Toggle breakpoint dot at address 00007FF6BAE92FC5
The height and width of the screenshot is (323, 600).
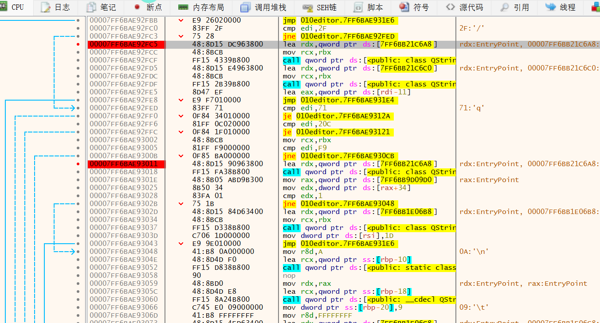[x=78, y=44]
